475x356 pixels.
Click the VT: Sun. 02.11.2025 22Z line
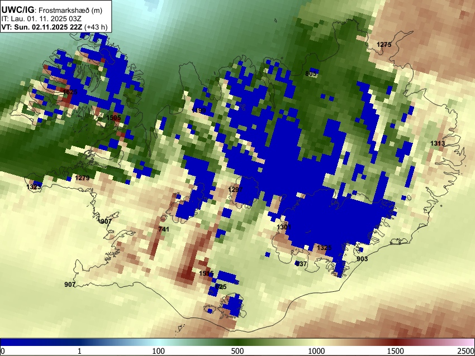click(x=54, y=27)
